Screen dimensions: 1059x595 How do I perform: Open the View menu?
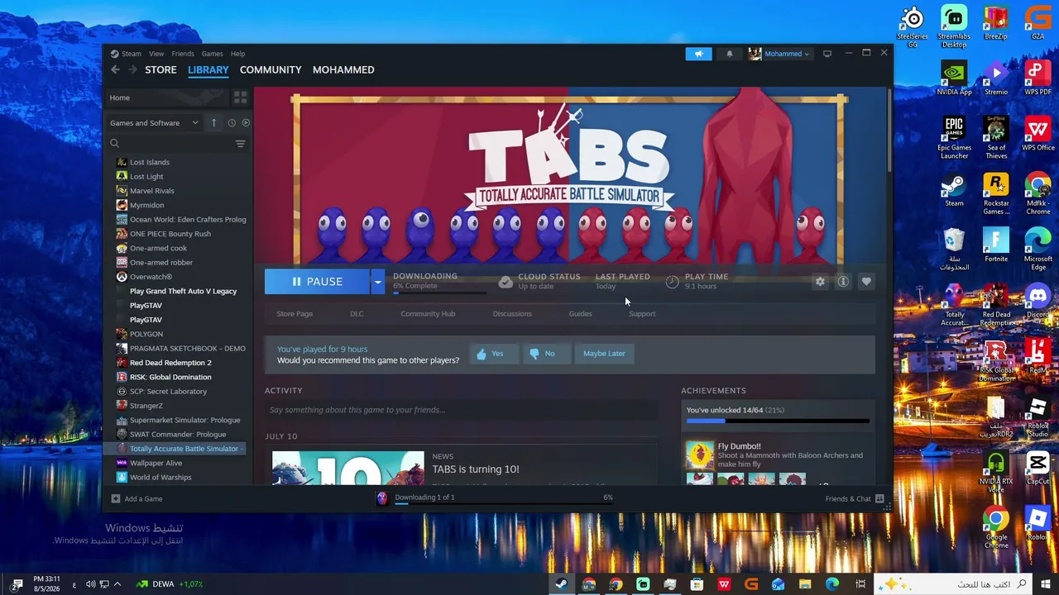click(x=156, y=54)
